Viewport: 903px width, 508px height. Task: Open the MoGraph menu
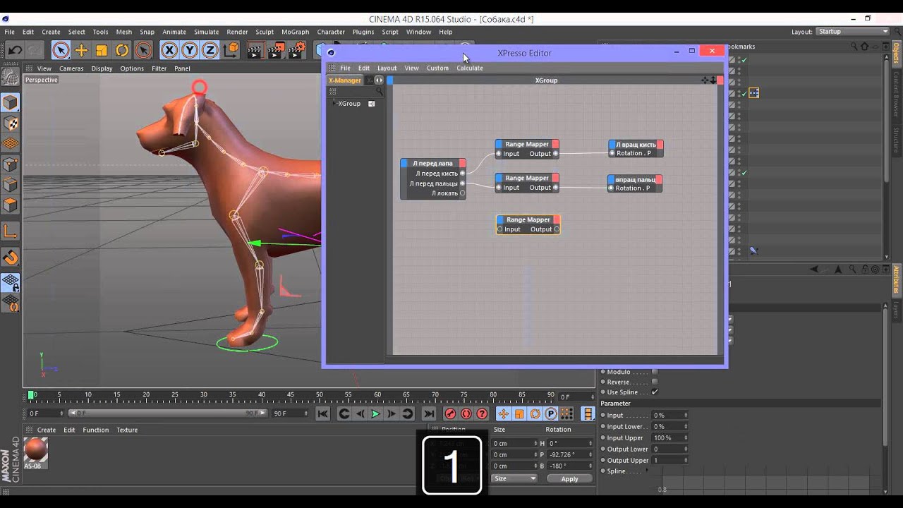click(295, 32)
